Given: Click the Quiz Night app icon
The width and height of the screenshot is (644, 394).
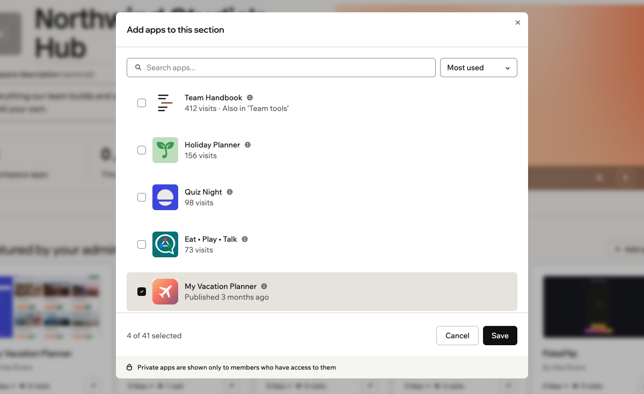Looking at the screenshot, I should tap(165, 197).
